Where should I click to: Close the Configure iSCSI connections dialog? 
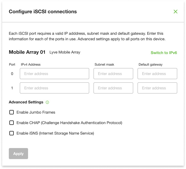[x=176, y=12]
